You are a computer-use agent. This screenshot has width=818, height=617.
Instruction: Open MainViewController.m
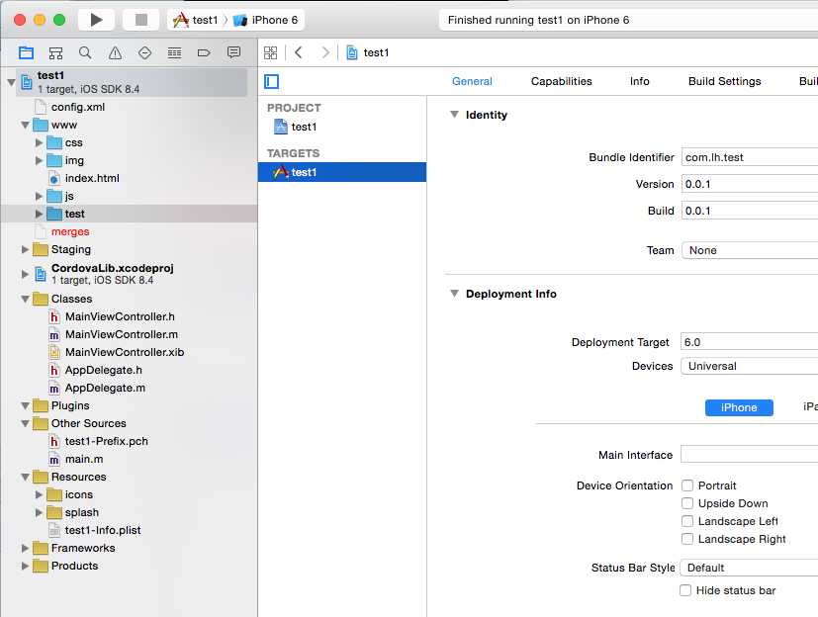[x=121, y=334]
